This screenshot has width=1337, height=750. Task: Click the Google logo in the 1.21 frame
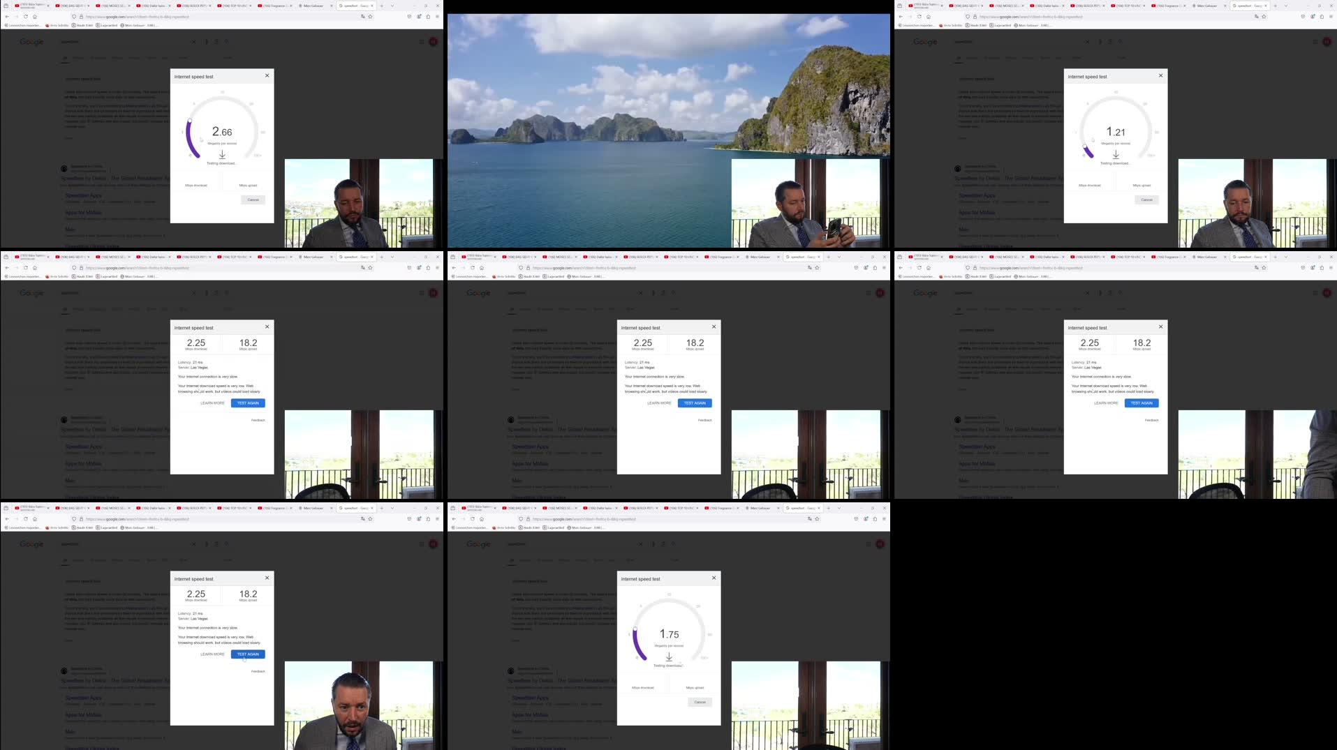click(x=925, y=42)
